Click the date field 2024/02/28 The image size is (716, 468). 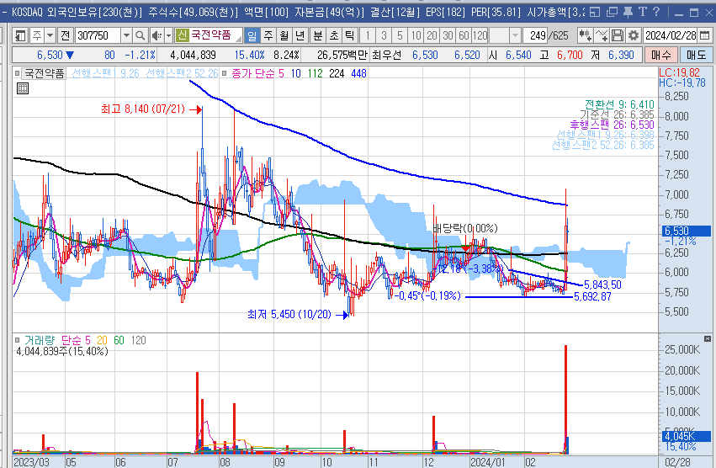tap(671, 35)
